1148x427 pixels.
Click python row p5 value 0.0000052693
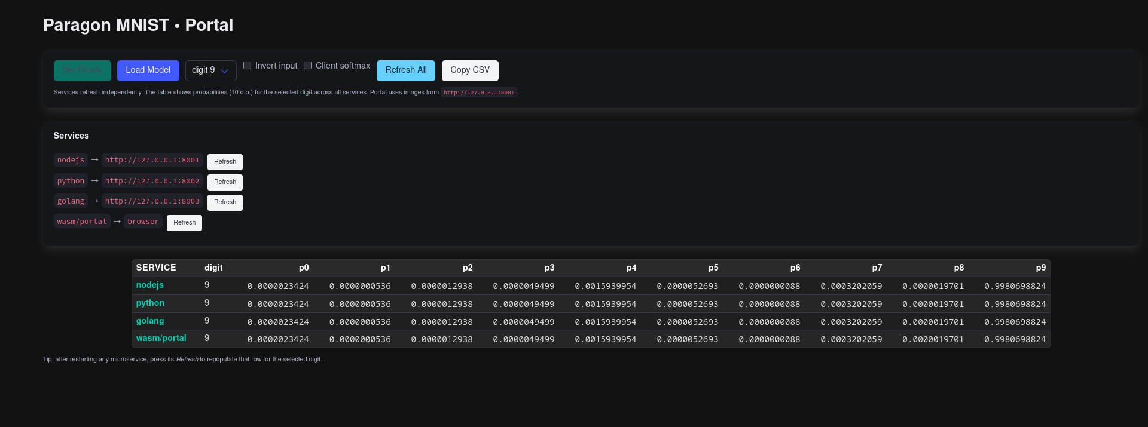[688, 304]
